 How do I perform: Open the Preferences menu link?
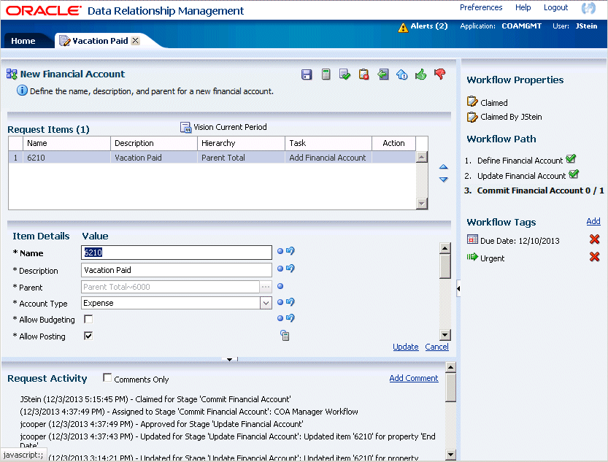point(481,7)
